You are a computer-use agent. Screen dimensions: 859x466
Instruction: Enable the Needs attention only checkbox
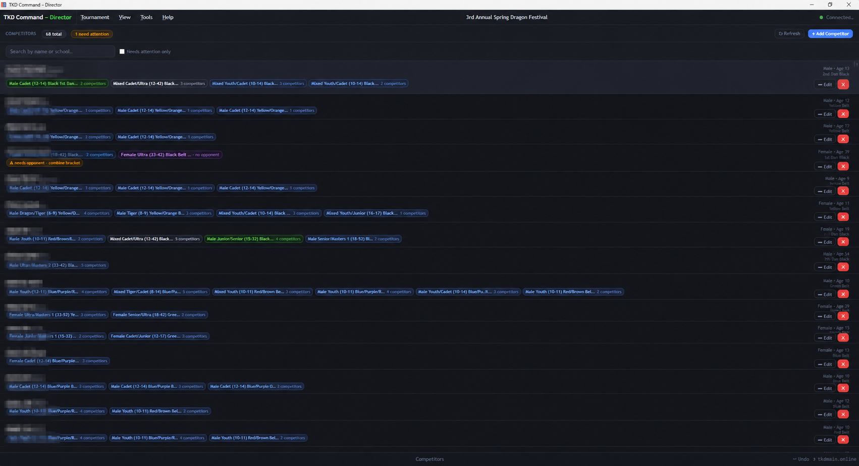click(x=122, y=51)
